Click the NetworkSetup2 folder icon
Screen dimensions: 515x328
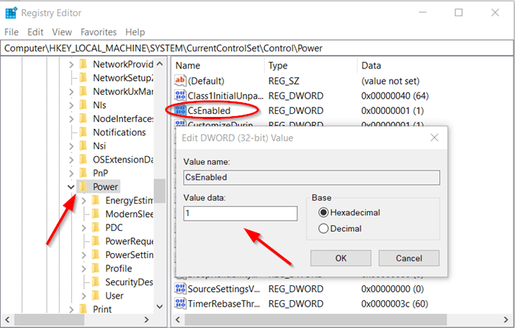point(84,78)
